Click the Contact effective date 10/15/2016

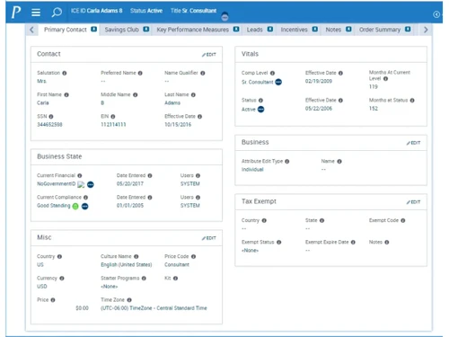click(x=178, y=125)
